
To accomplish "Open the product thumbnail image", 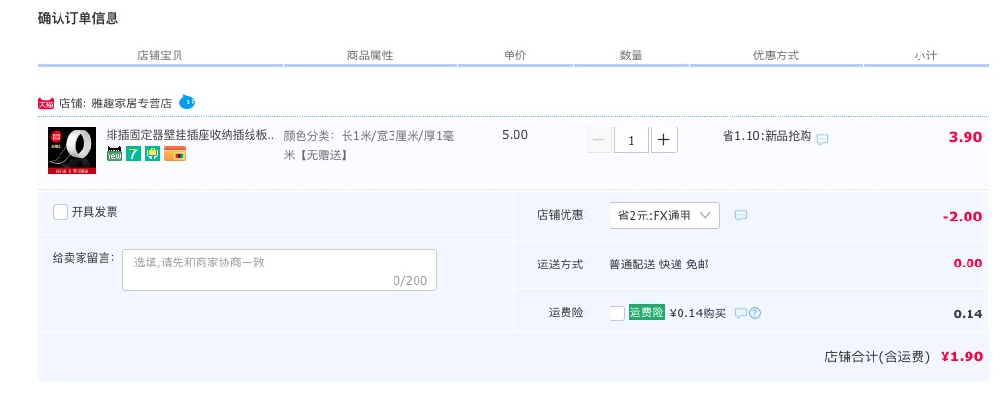I will click(72, 150).
